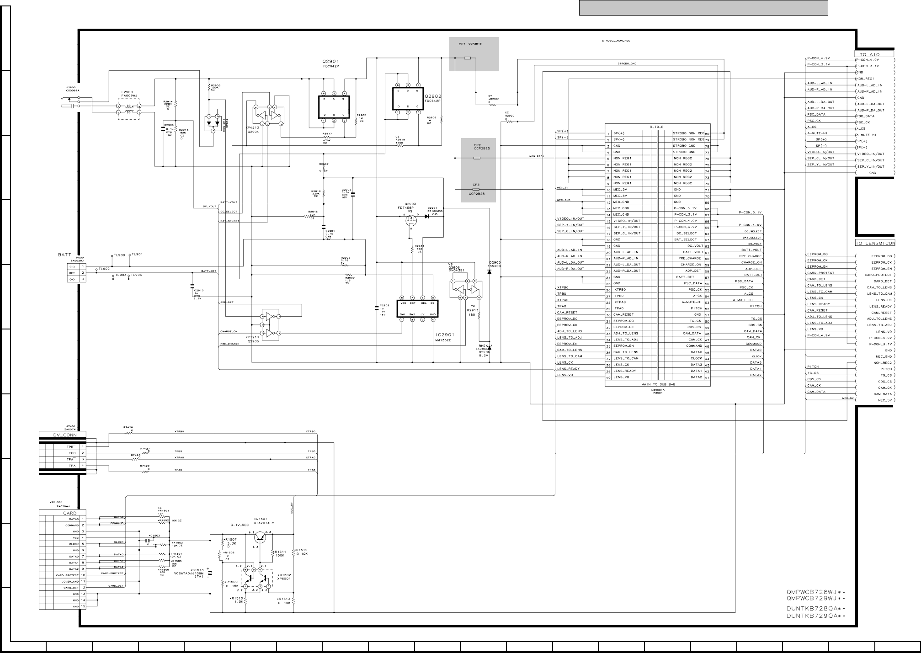This screenshot has width=921, height=653.
Task: Click resistor R7429 label
Action: coord(144,467)
